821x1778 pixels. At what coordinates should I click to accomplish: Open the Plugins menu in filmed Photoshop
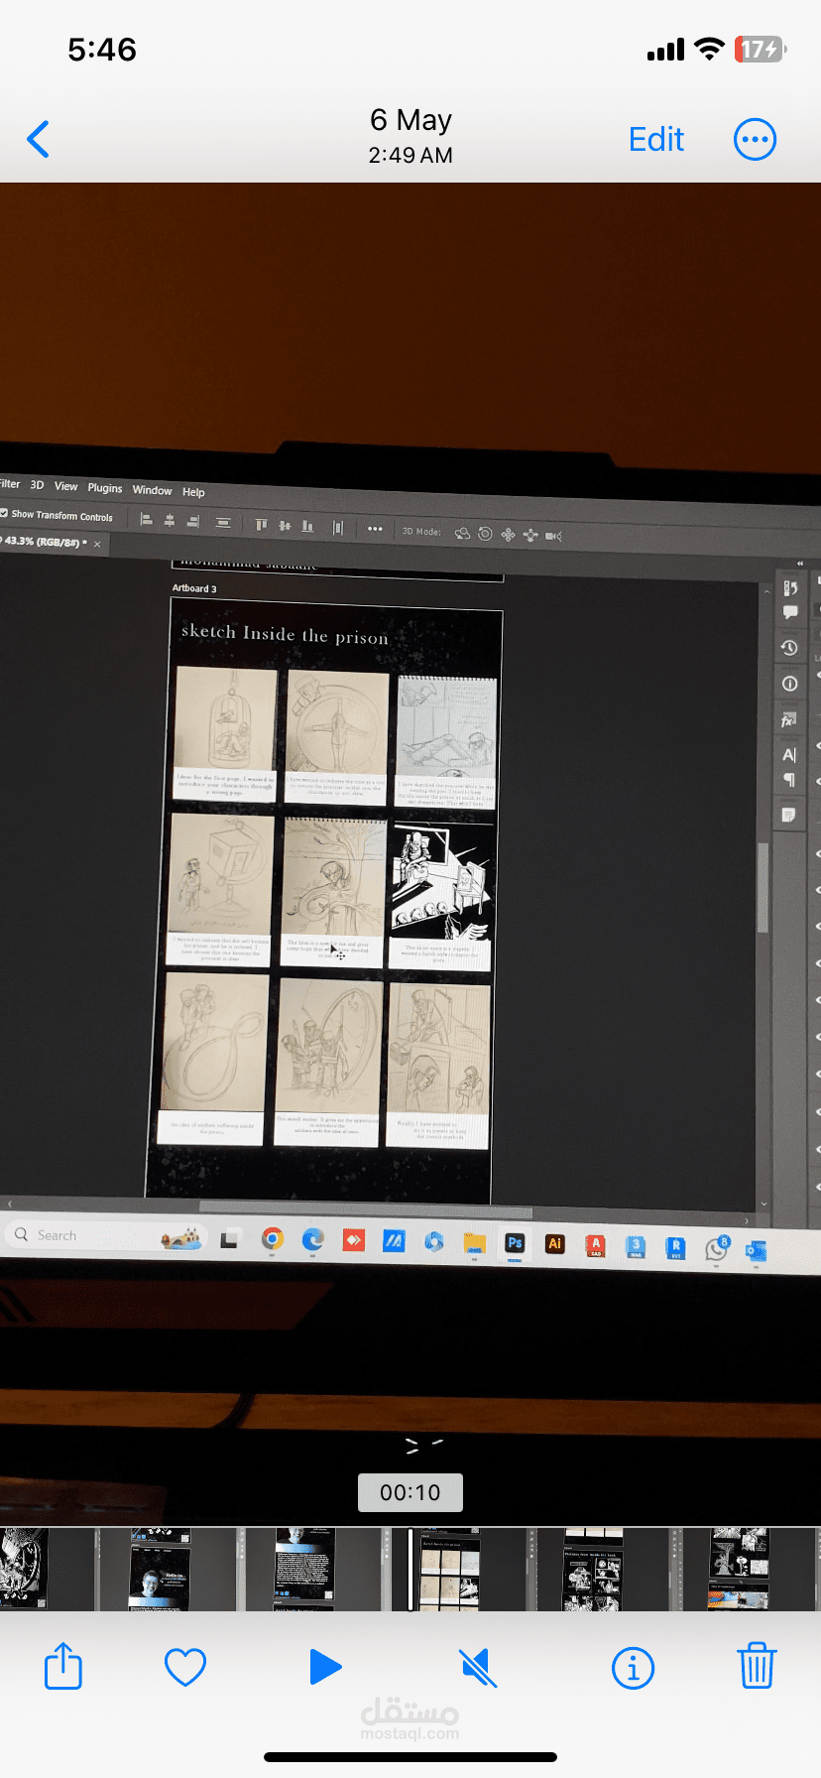(x=105, y=488)
